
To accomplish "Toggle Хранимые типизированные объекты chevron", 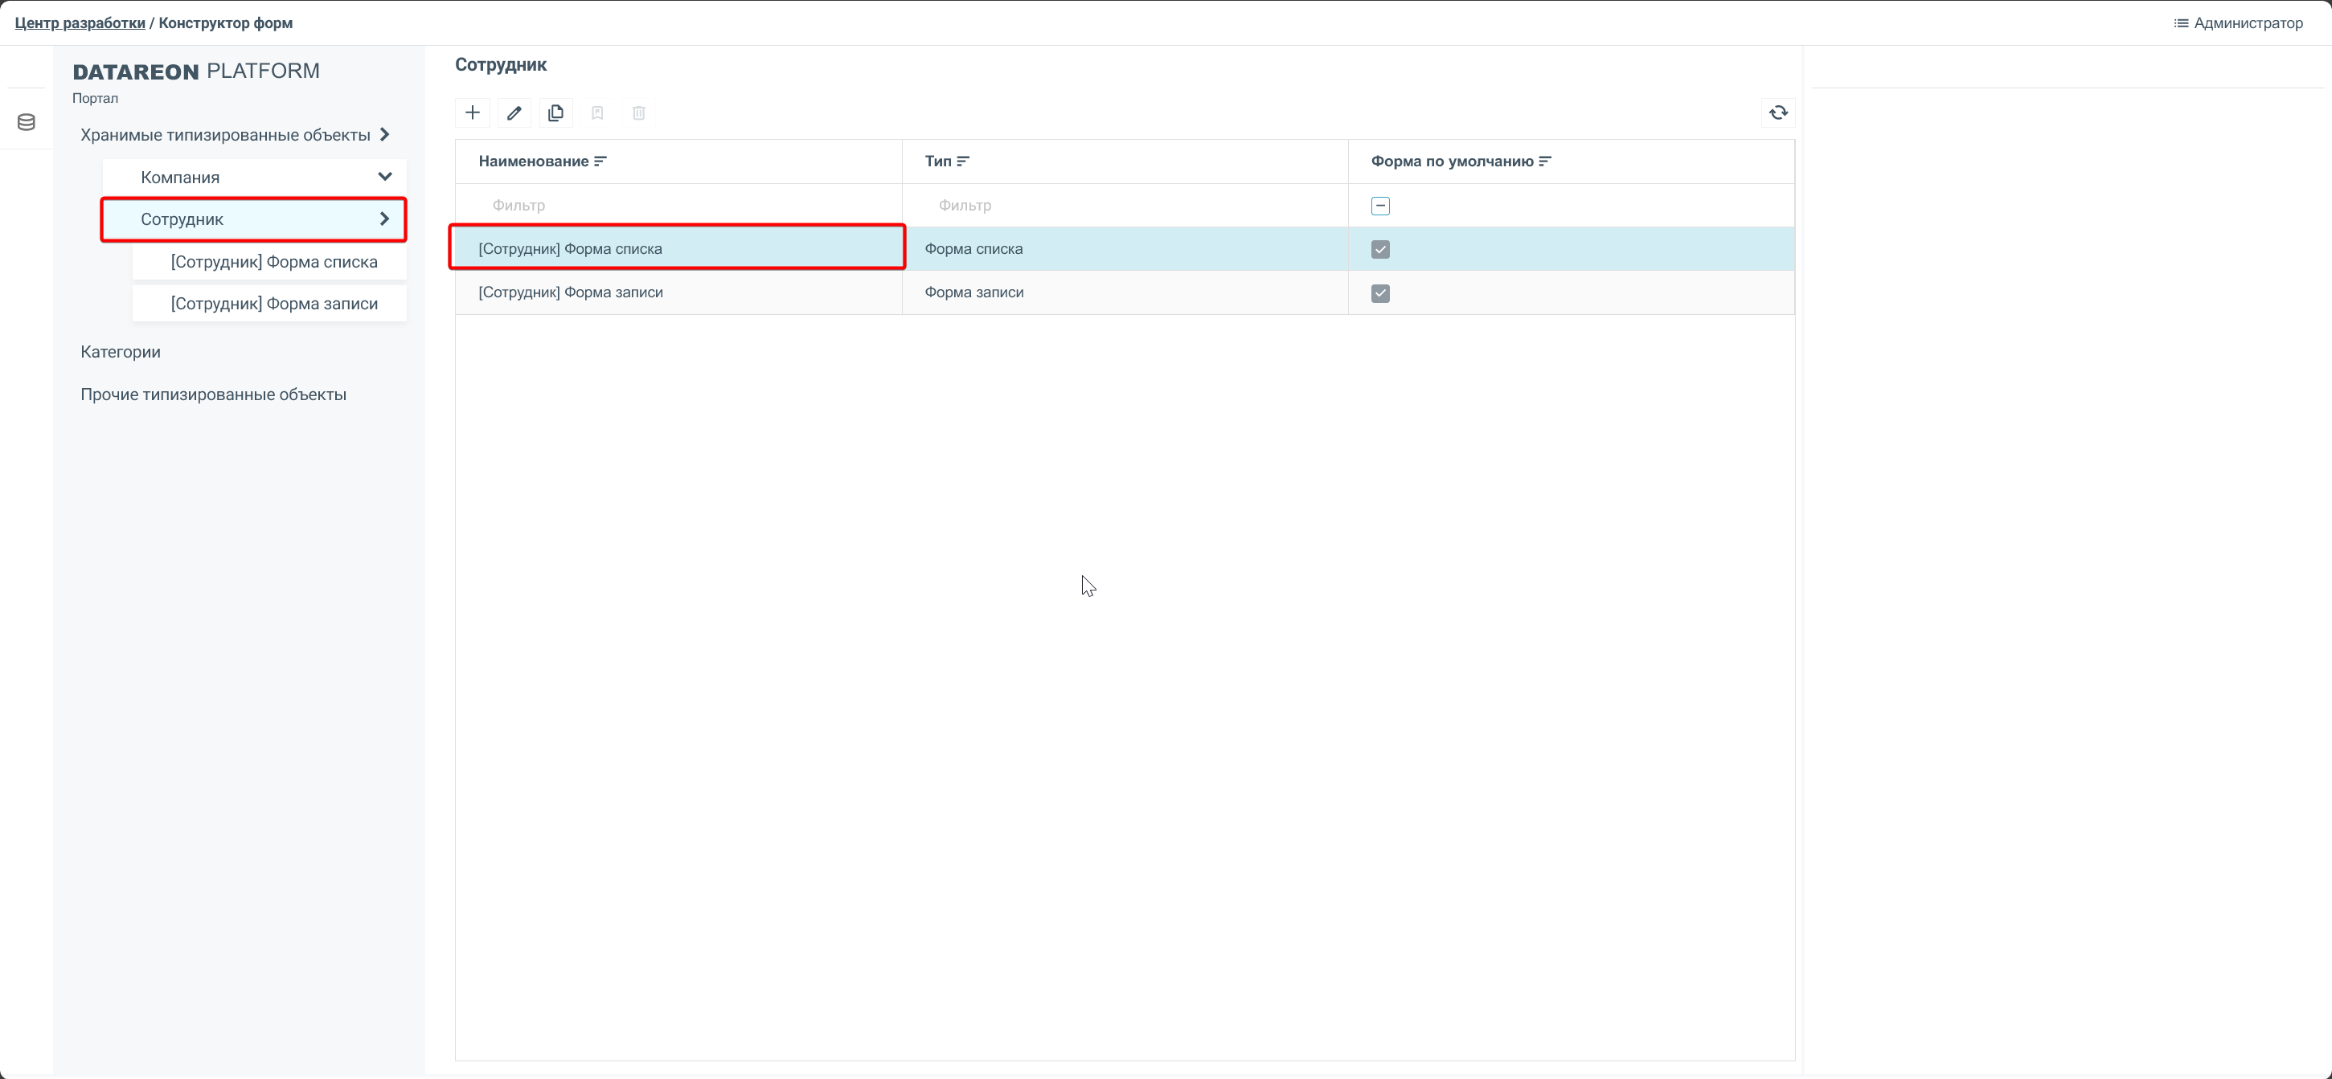I will click(385, 135).
